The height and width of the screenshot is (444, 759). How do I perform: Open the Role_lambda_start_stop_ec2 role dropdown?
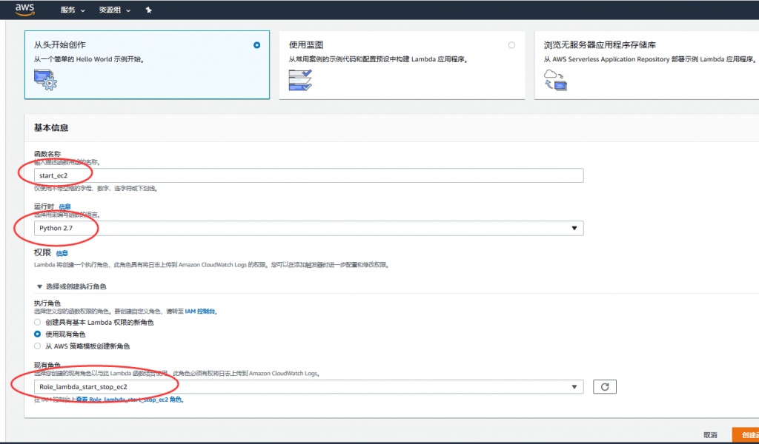[309, 387]
